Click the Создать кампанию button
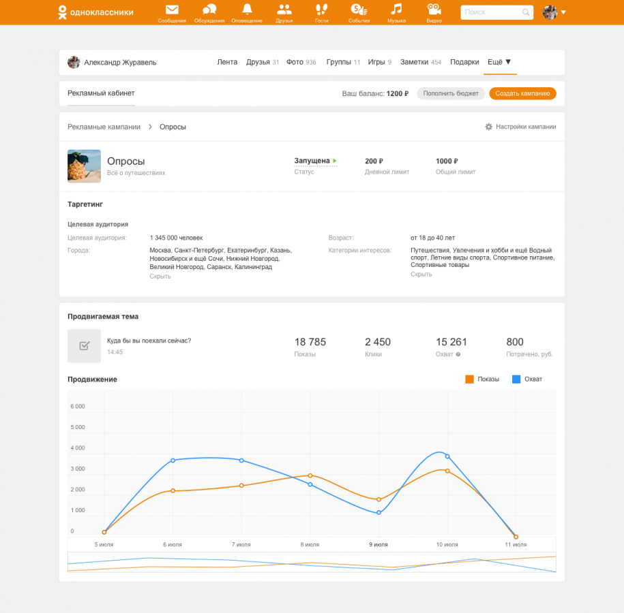Viewport: 624px width, 613px height. (x=522, y=93)
